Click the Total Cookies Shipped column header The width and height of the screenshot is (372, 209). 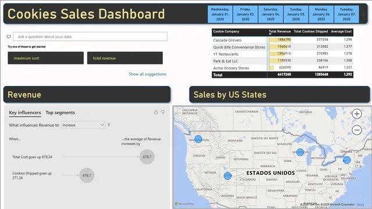(311, 31)
